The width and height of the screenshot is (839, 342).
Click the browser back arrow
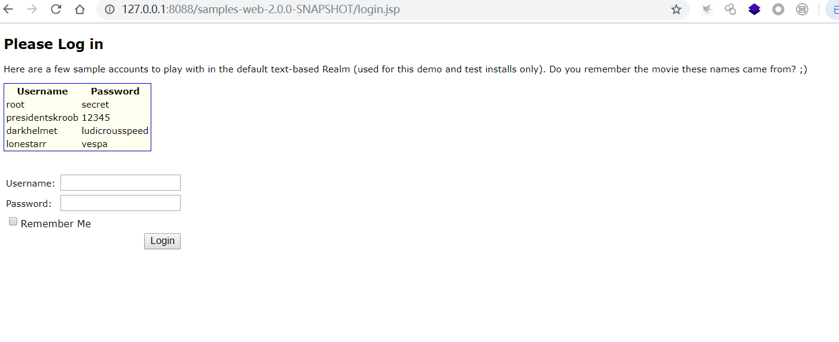click(x=8, y=10)
